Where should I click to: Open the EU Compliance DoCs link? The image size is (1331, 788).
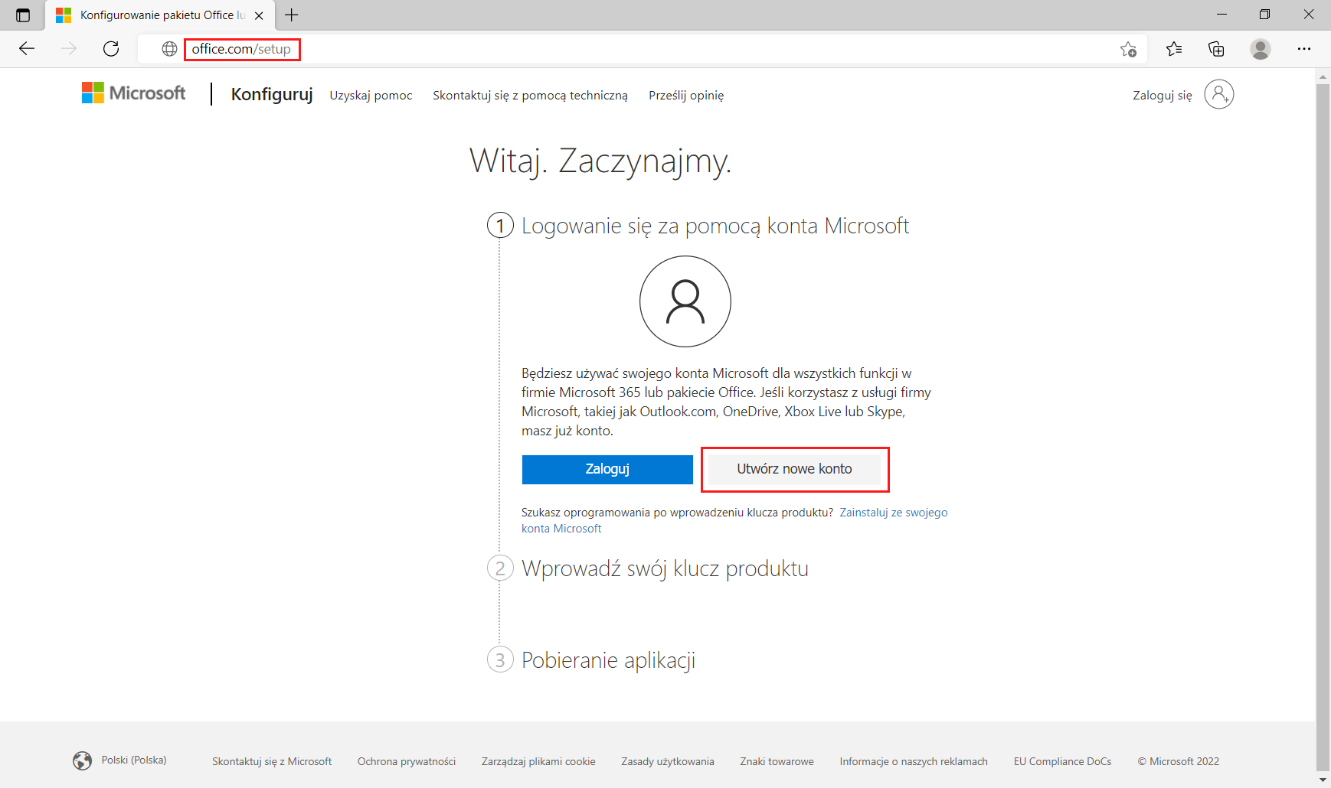1062,761
